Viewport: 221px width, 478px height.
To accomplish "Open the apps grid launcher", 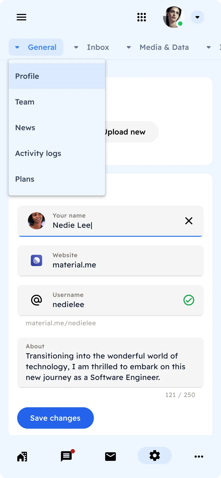I will coord(142,17).
